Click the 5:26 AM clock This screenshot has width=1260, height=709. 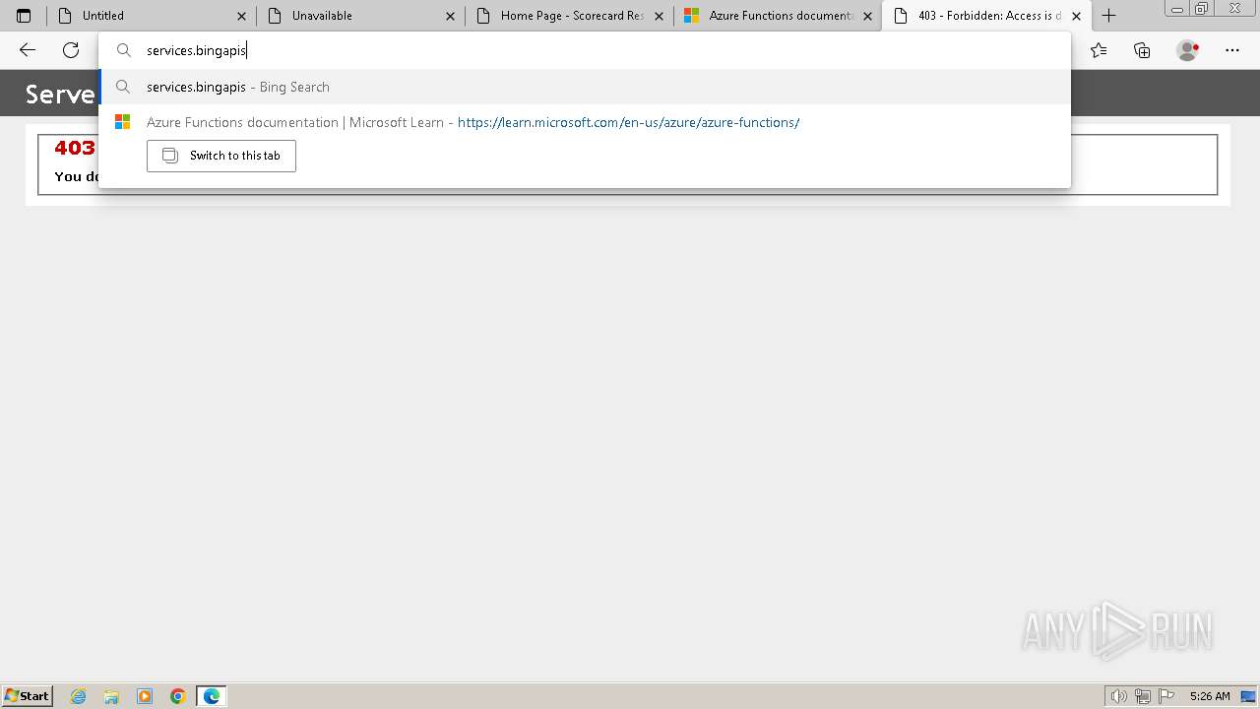tap(1210, 696)
